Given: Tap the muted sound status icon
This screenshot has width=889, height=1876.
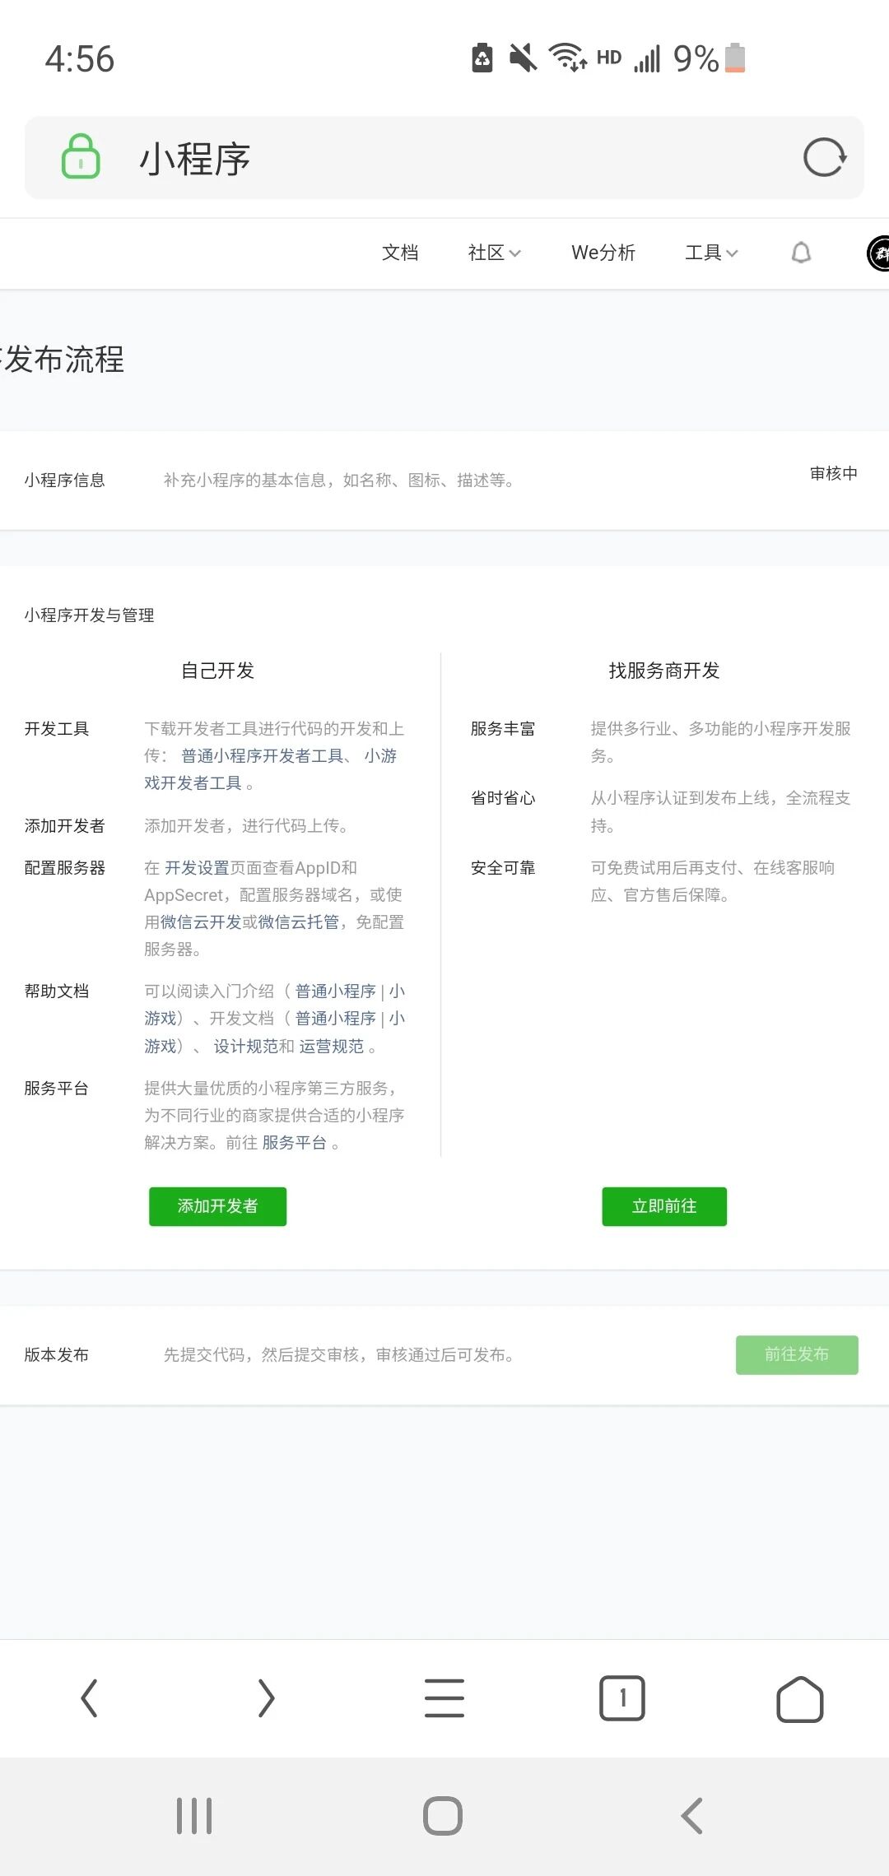Looking at the screenshot, I should point(523,58).
